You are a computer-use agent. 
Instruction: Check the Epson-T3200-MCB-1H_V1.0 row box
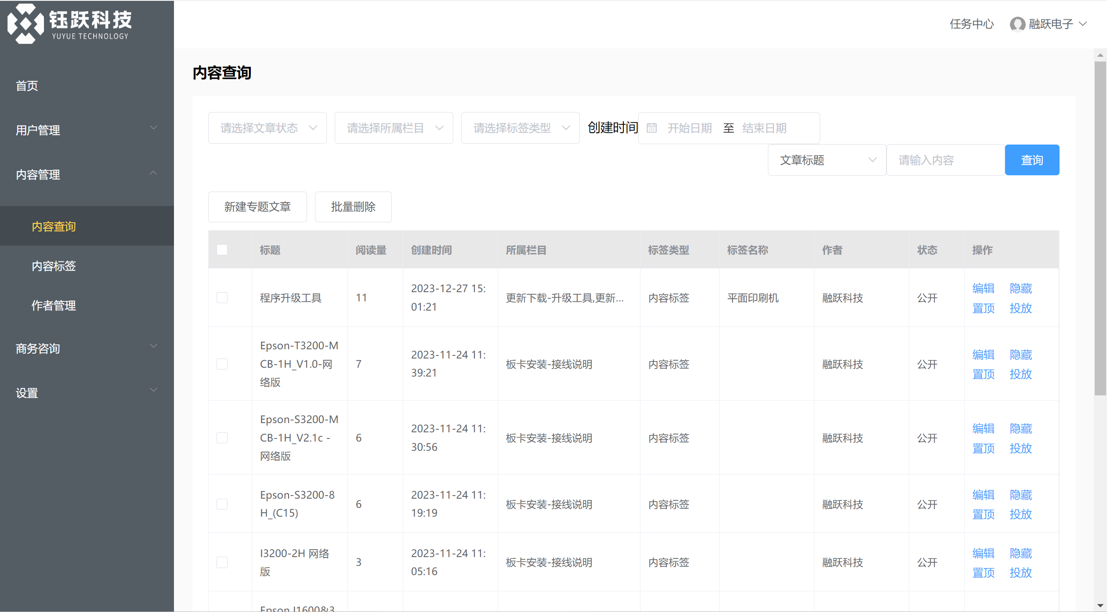coord(222,364)
